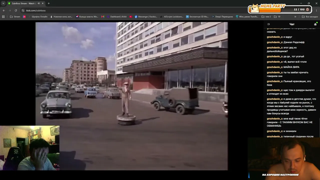
Task: Click the stream video player
Action: (x=131, y=96)
